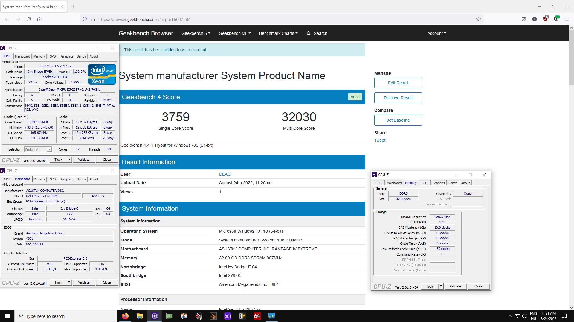Switch to Mainboard tab in top CPU-Z window

(22, 56)
